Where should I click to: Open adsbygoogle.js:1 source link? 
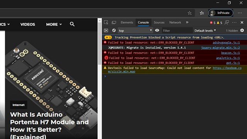[226, 42]
